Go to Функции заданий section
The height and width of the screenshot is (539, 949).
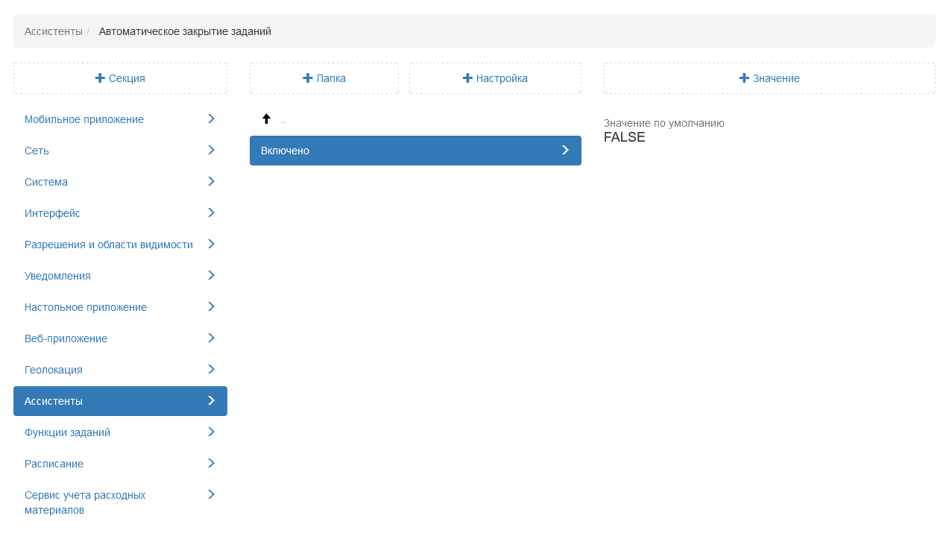67,432
